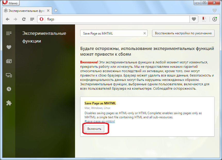Open the downloads icon in toolbar
The image size is (222, 160).
pos(215,19)
